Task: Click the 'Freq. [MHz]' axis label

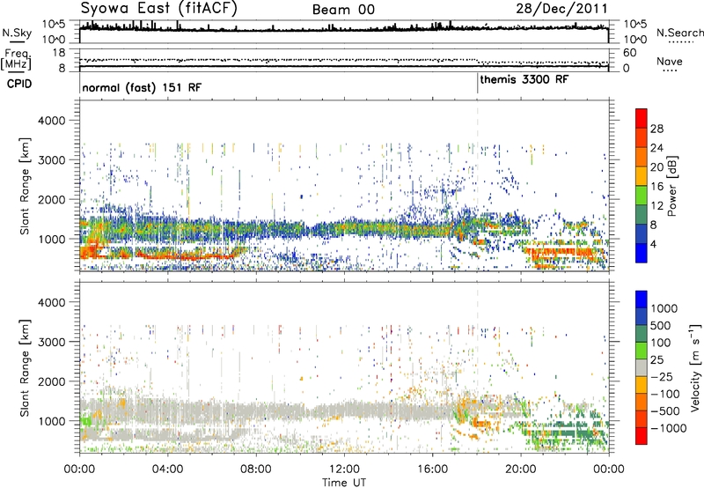Action: tap(16, 60)
